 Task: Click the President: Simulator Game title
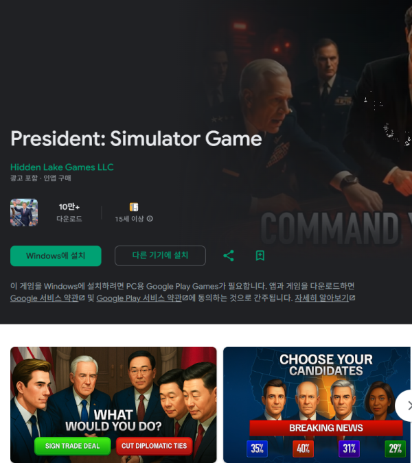(136, 139)
